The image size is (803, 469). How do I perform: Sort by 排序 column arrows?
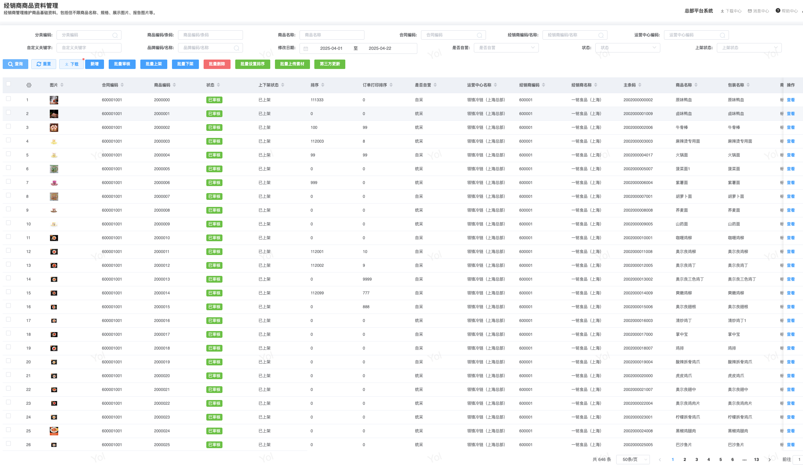(323, 85)
